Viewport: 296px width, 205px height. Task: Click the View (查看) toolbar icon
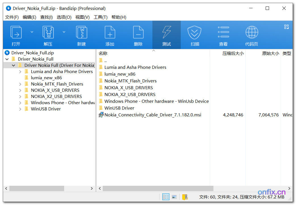point(223,35)
